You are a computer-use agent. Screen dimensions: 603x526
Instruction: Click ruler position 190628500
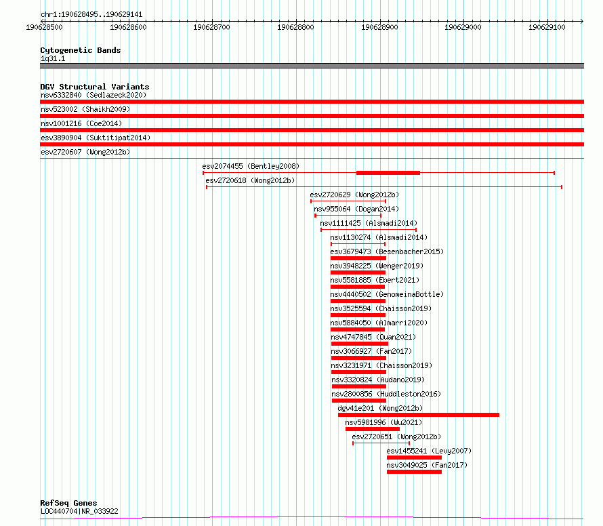[x=44, y=27]
